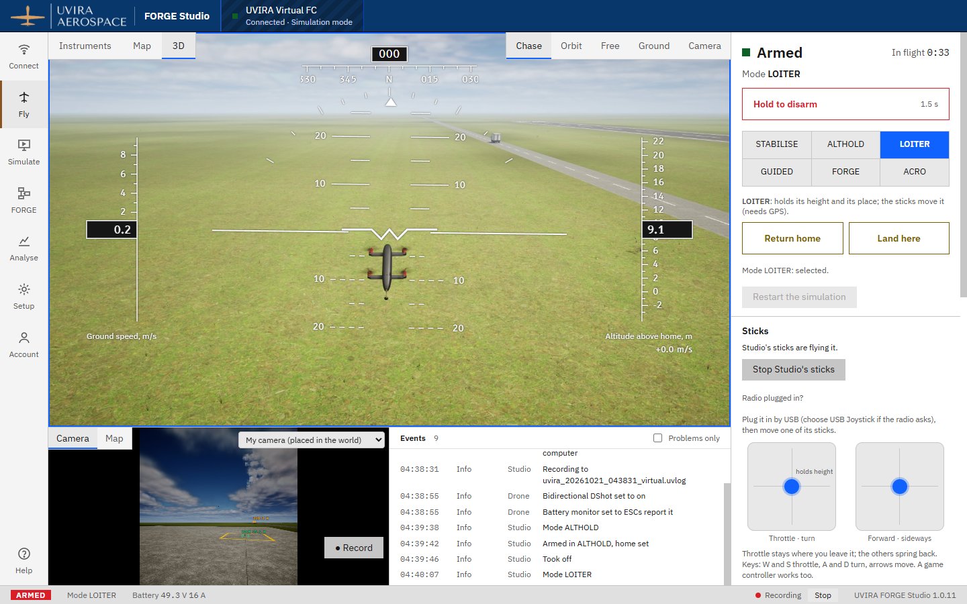Open the camera source dropdown

[312, 440]
